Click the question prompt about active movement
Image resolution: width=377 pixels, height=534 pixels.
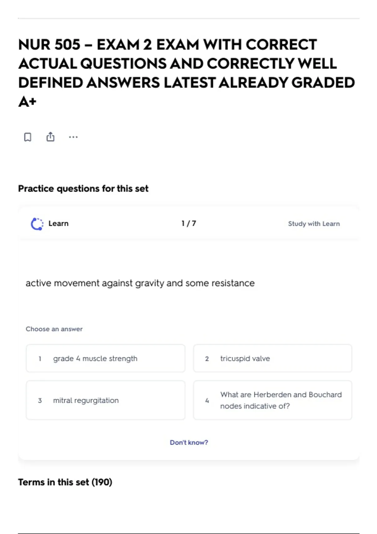pos(140,283)
